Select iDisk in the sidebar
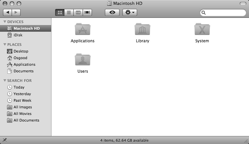The width and height of the screenshot is (249, 144). pos(18,35)
